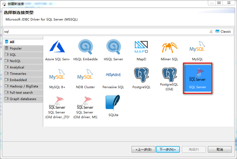237x159 pixels.
Task: Open the Popular category
Action: click(23, 48)
